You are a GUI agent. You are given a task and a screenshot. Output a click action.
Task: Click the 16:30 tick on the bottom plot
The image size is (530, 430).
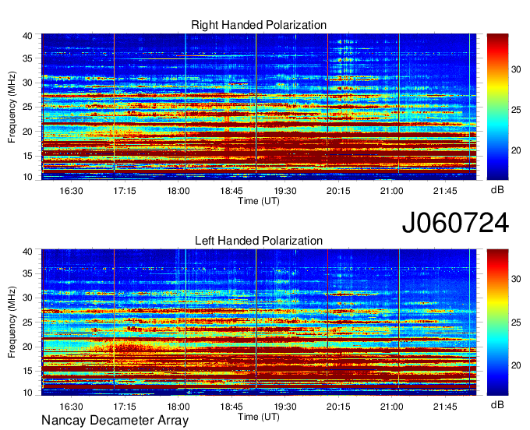(x=72, y=407)
